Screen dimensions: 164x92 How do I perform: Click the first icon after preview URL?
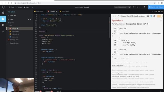[x=148, y=16]
